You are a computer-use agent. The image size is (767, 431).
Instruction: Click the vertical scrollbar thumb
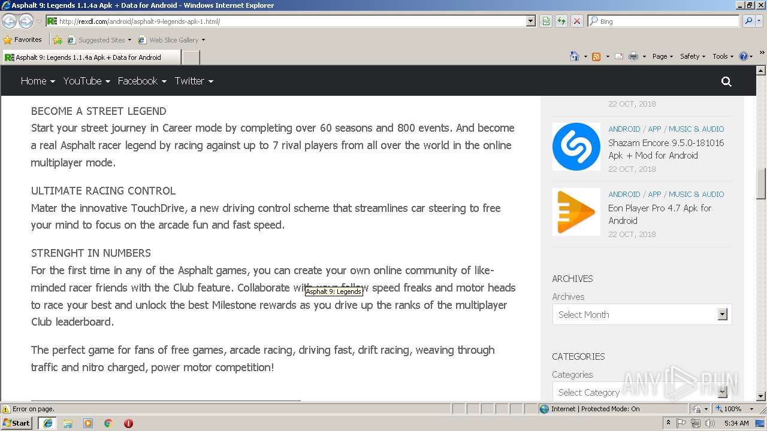(x=761, y=184)
